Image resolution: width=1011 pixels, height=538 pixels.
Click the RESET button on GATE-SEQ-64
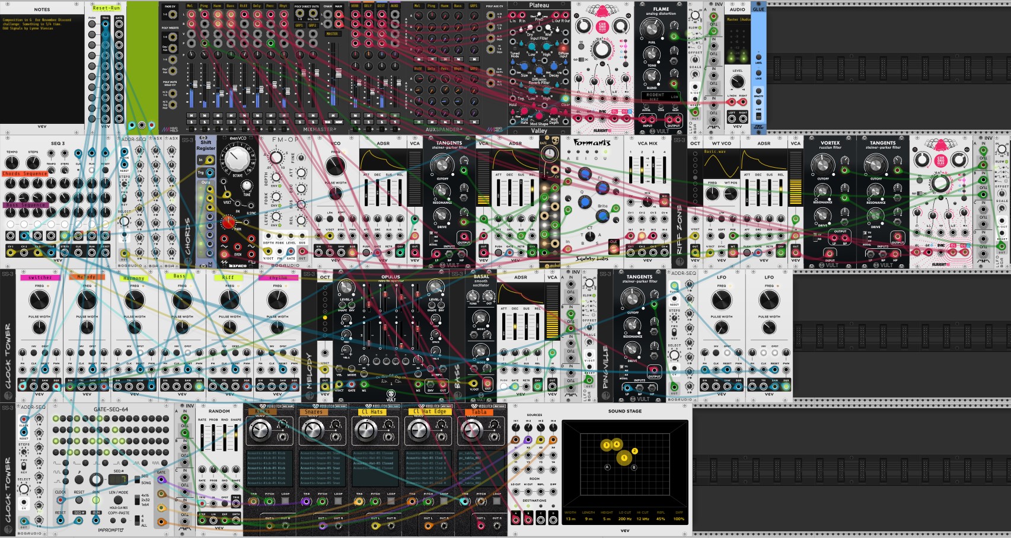(79, 501)
